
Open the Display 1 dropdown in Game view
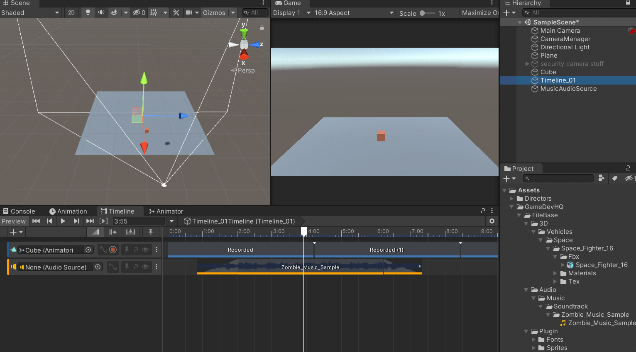(292, 12)
